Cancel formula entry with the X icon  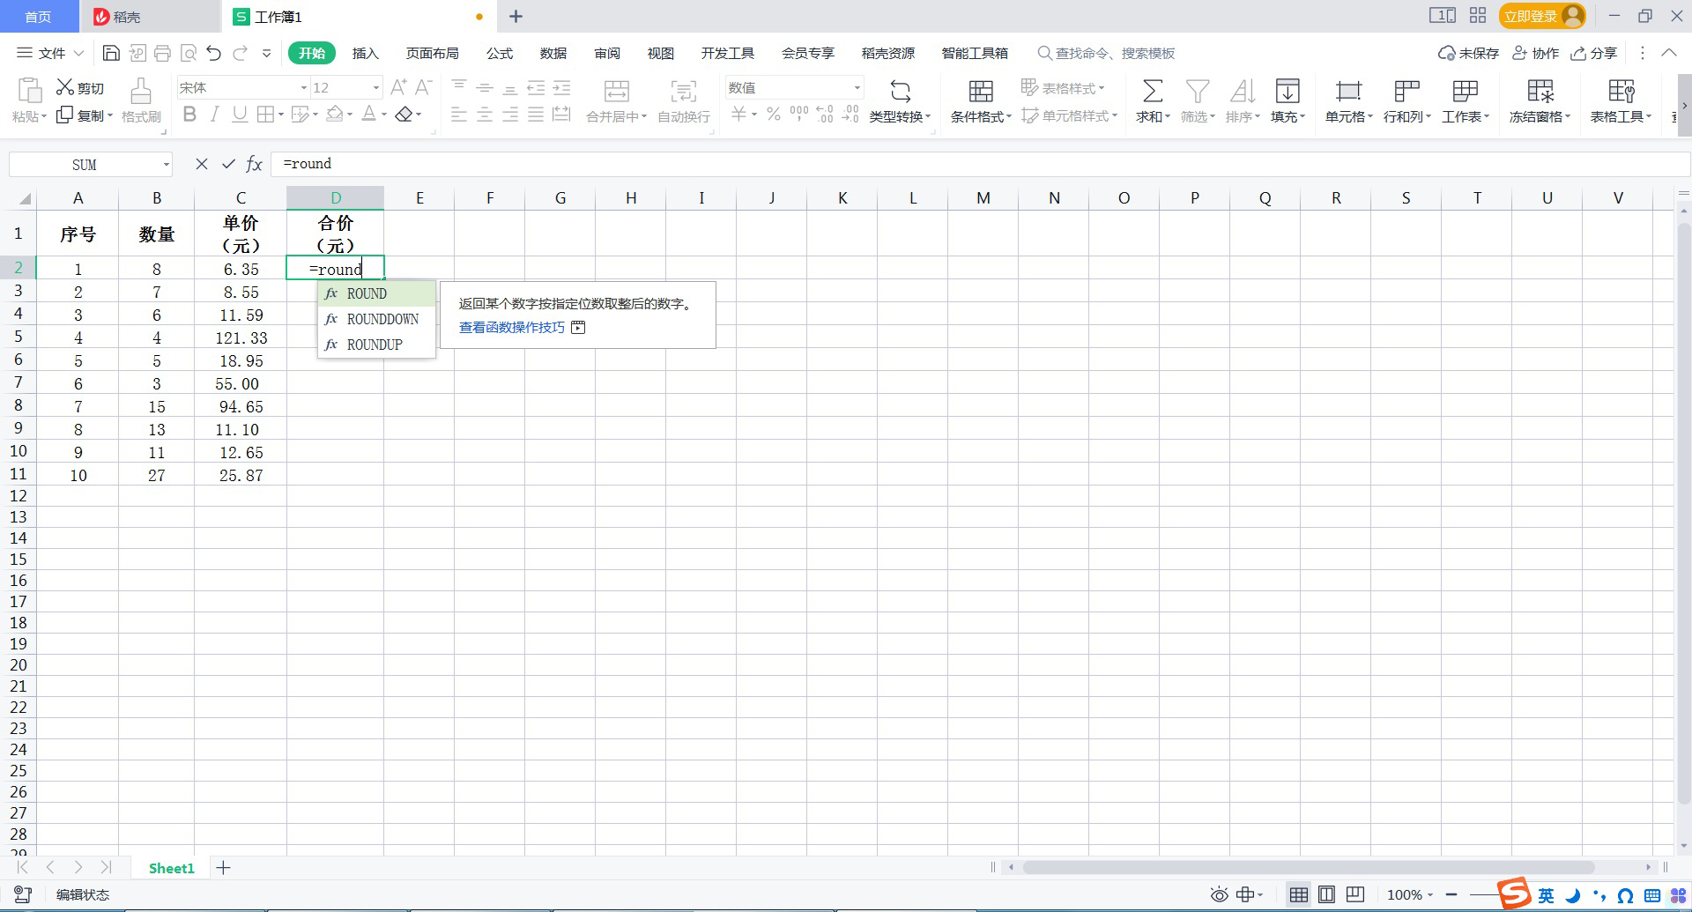[x=202, y=164]
